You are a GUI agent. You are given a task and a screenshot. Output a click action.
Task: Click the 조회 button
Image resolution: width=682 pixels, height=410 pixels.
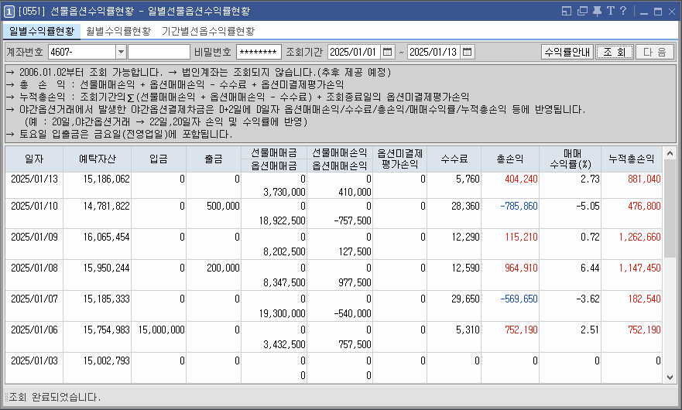click(614, 52)
